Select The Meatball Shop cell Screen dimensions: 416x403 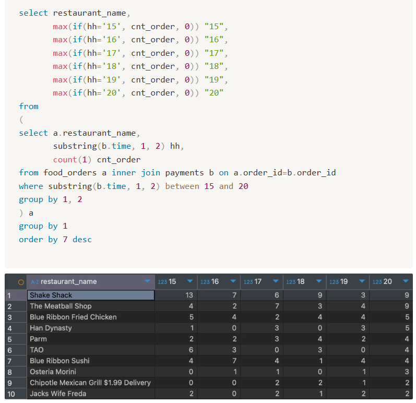click(x=91, y=306)
